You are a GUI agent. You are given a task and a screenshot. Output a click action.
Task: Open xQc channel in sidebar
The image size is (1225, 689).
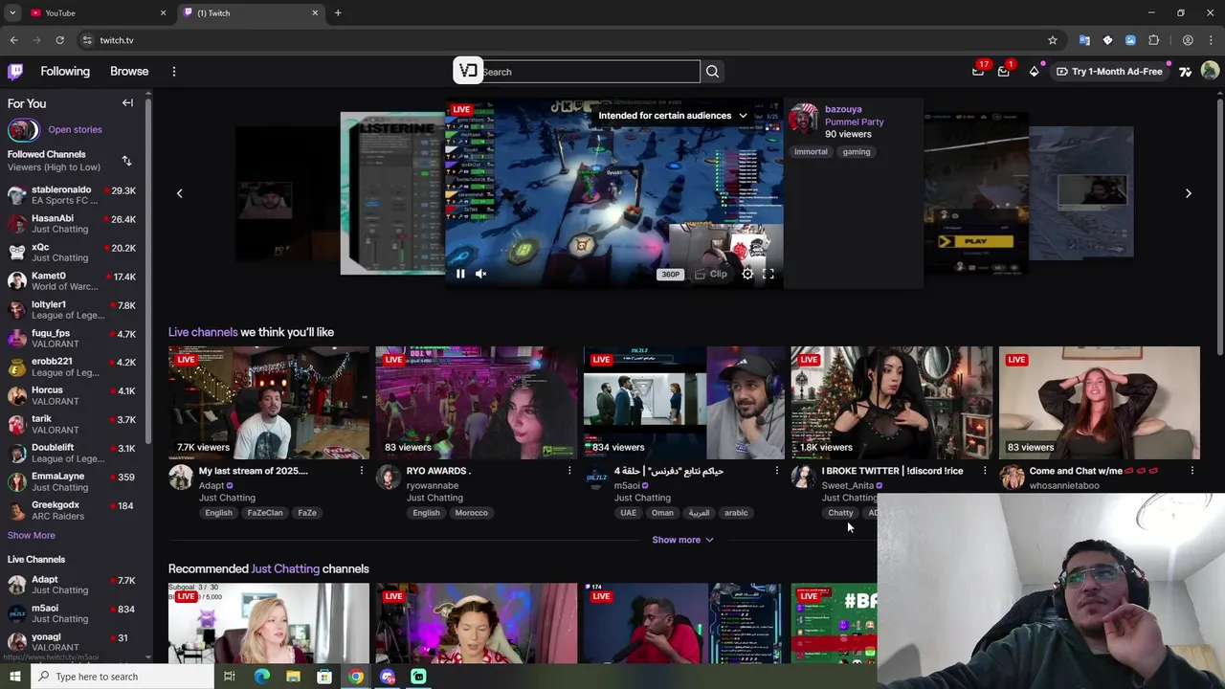[x=75, y=253]
